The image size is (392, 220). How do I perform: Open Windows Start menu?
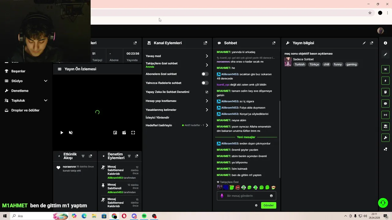pyautogui.click(x=5, y=216)
